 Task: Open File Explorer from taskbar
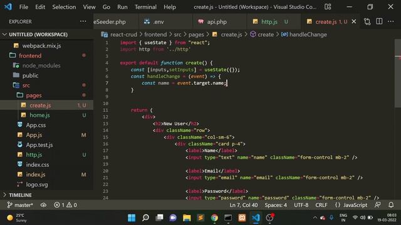pyautogui.click(x=187, y=217)
